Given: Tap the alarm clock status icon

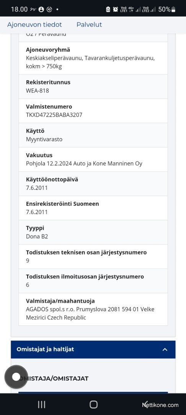Looking at the screenshot, I should (x=116, y=10).
